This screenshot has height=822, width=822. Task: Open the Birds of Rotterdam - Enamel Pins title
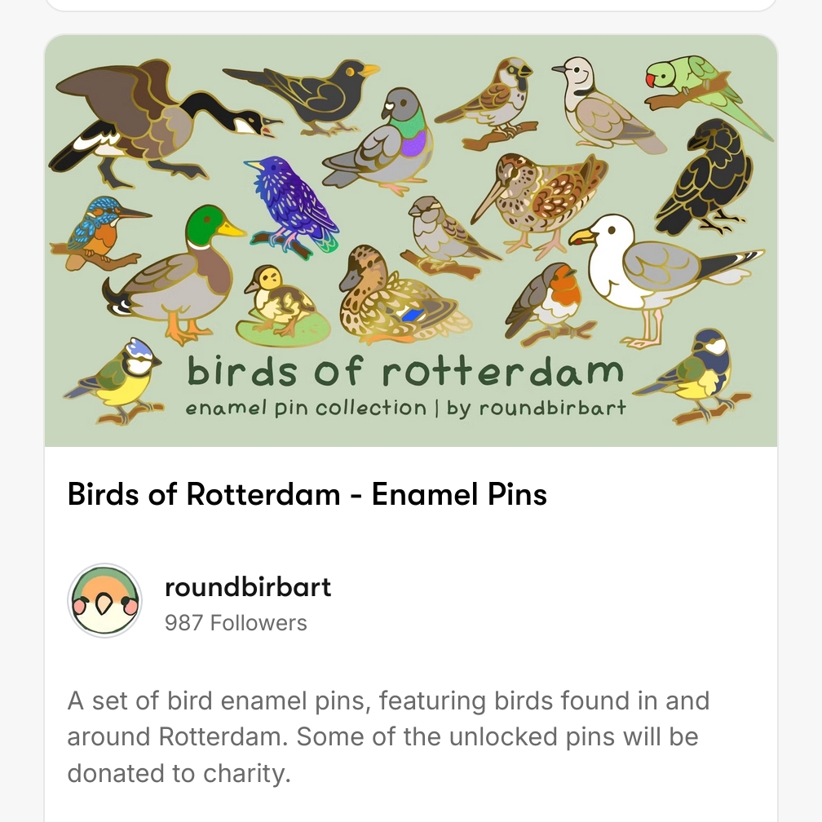click(x=307, y=494)
